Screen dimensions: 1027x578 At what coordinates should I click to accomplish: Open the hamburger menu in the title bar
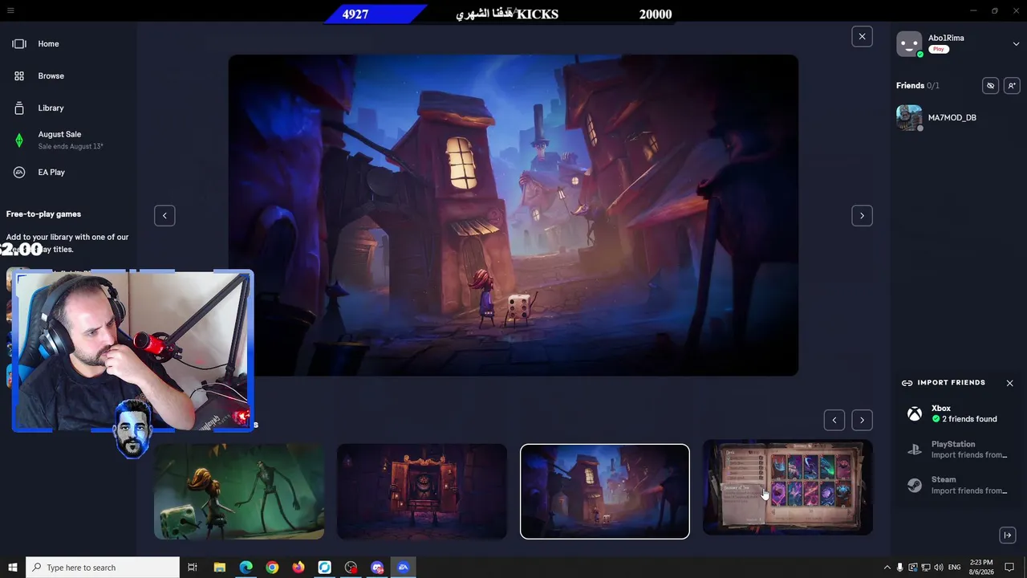(10, 10)
